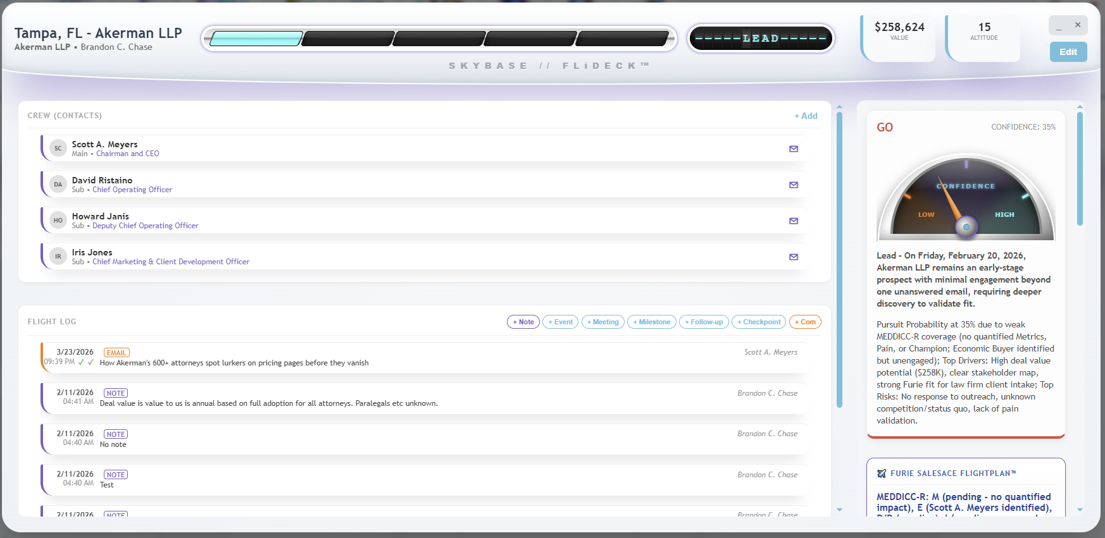
Task: Open the 15 altitude card
Action: [x=983, y=38]
